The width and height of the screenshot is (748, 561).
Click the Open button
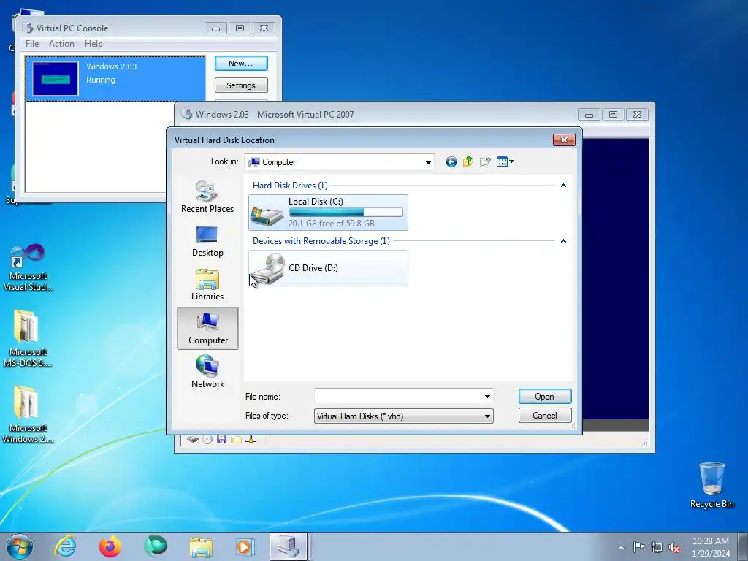coord(545,397)
